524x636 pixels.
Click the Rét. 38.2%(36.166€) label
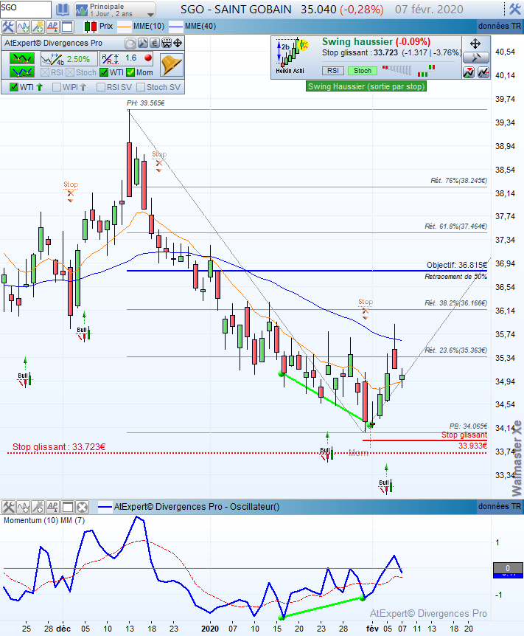coord(455,303)
